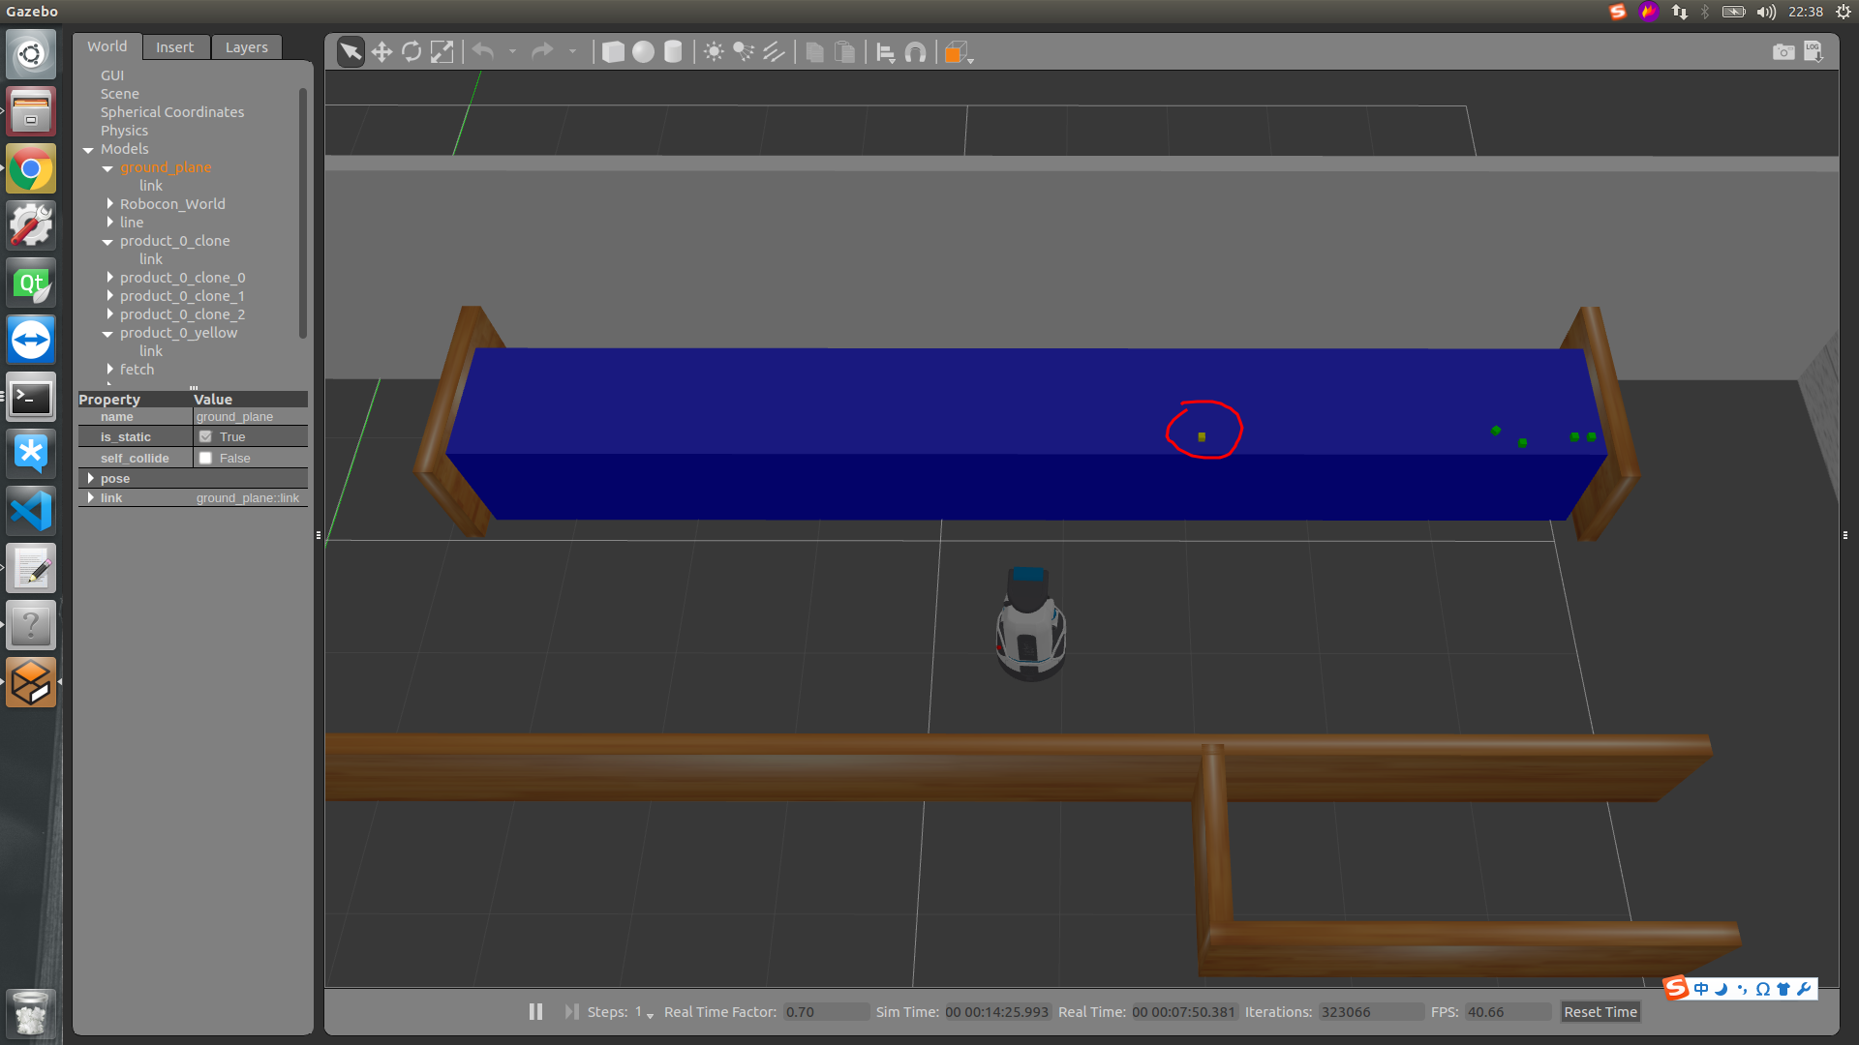This screenshot has height=1045, width=1859.
Task: Select the translate mode tool
Action: (x=381, y=52)
